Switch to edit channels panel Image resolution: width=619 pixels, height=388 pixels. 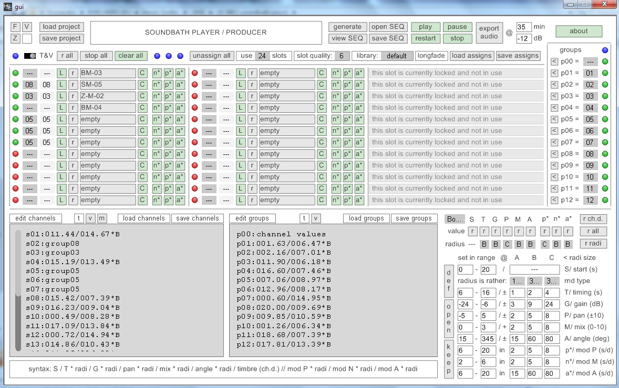[35, 218]
